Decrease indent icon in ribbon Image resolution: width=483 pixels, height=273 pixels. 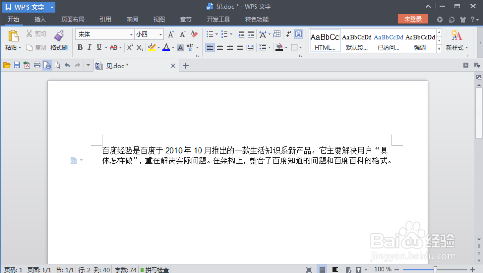pyautogui.click(x=241, y=34)
